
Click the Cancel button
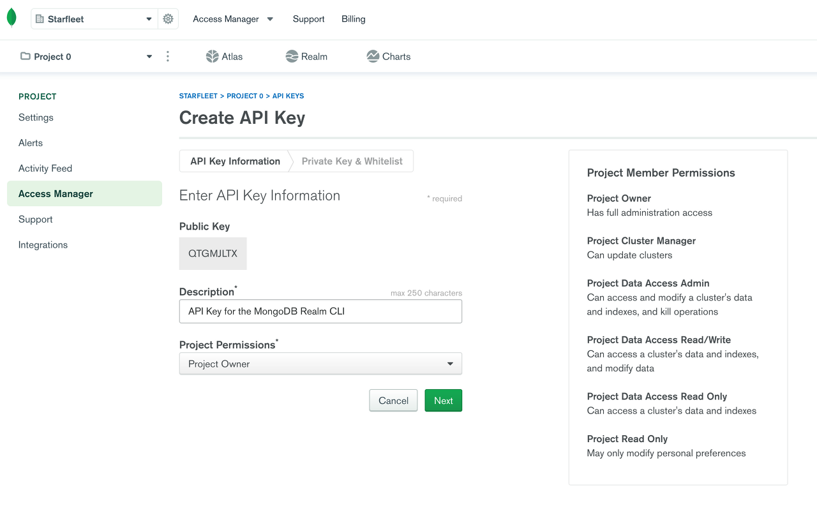pyautogui.click(x=393, y=401)
